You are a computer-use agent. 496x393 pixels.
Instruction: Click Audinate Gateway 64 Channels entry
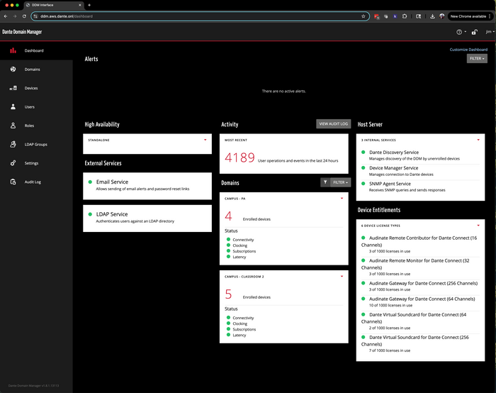tap(420, 301)
